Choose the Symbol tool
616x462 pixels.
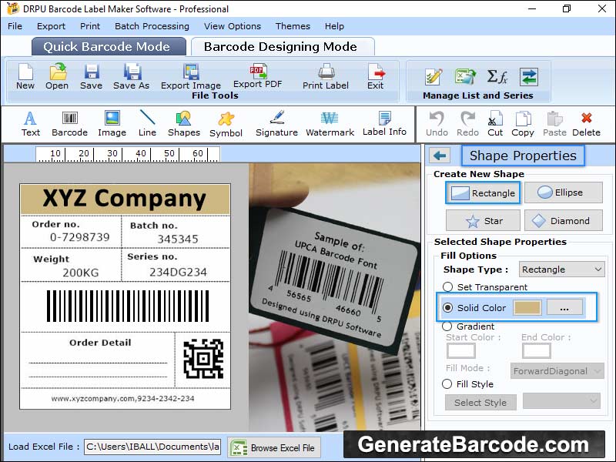tap(226, 119)
